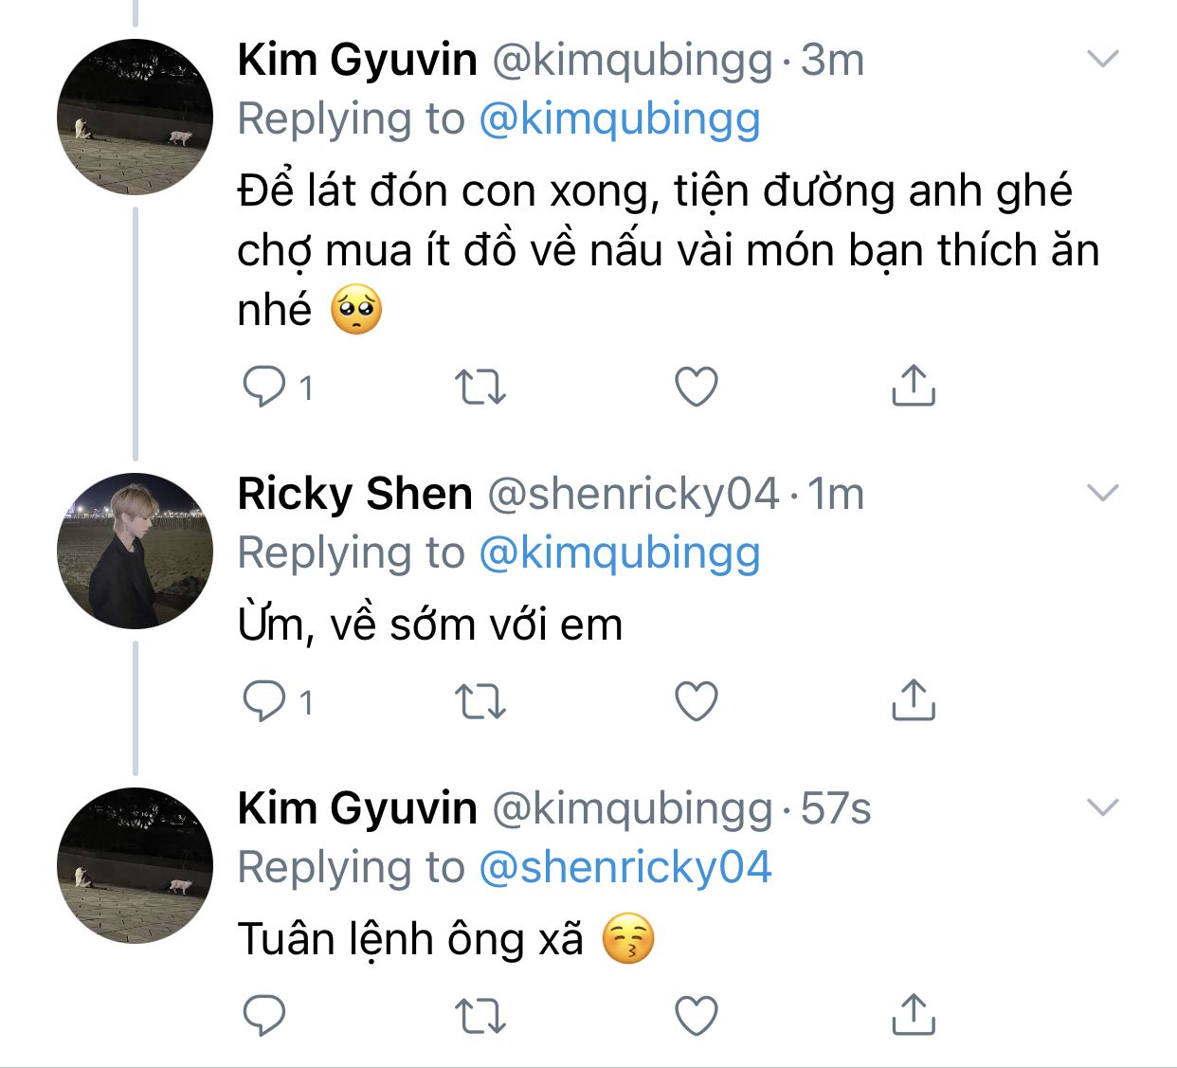Retweet Kim Gyuvin's tweet about cooking
1177x1068 pixels.
(x=480, y=387)
